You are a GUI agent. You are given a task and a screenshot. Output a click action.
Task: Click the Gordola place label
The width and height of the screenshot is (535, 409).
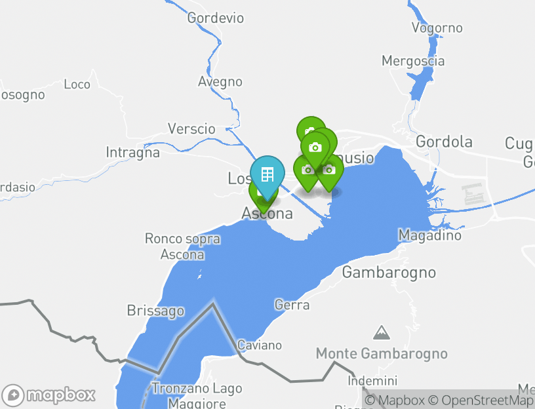click(444, 142)
